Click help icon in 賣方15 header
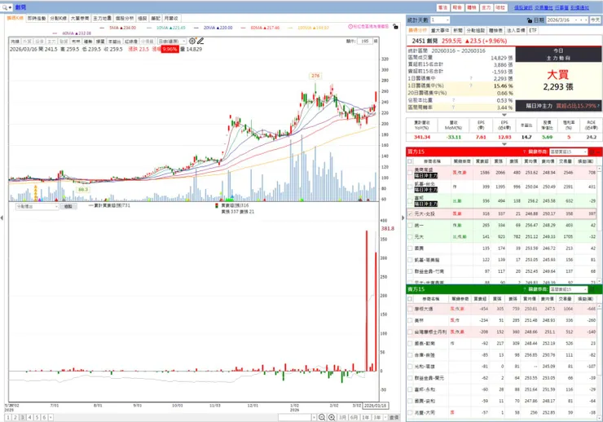603x422 pixels. click(524, 289)
